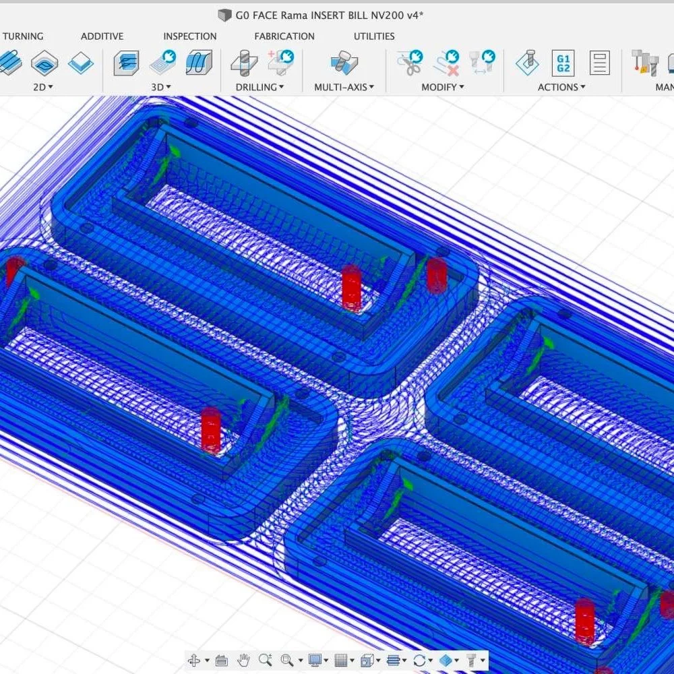Viewport: 674px width, 674px height.
Task: Click the Viewports cube icon
Action: (x=367, y=660)
